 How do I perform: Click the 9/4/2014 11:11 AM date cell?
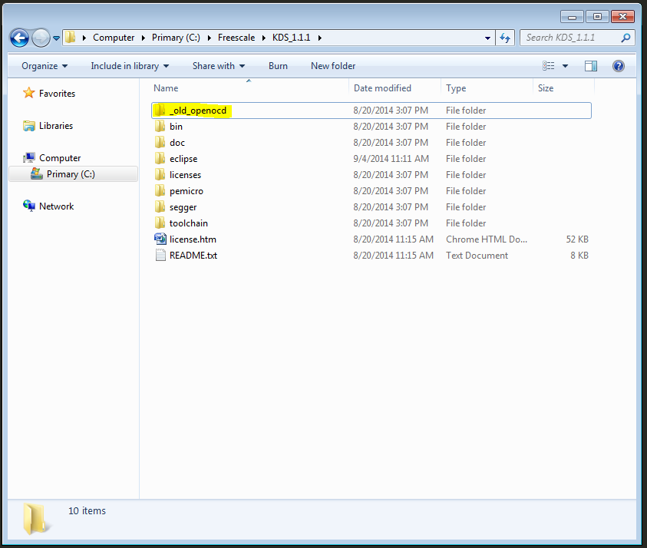[x=391, y=159]
